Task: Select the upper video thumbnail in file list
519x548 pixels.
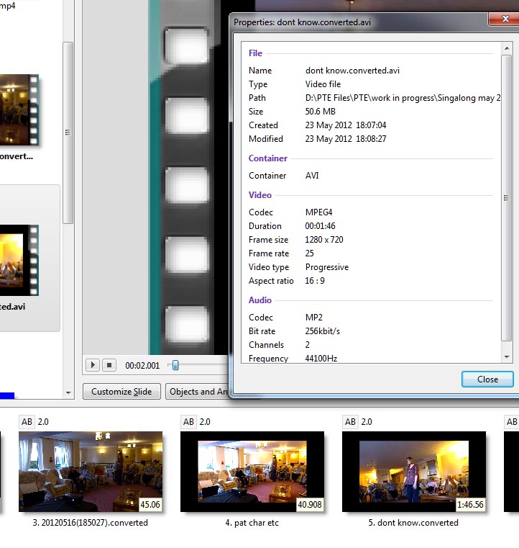Action: 18,110
